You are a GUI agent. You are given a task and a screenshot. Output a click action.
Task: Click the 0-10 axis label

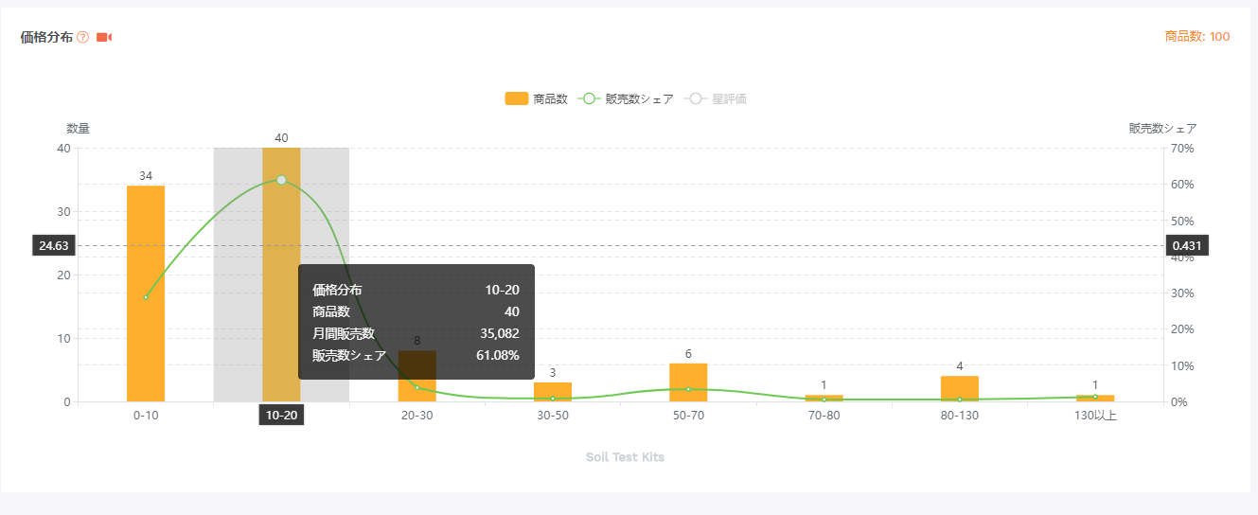[x=146, y=416]
